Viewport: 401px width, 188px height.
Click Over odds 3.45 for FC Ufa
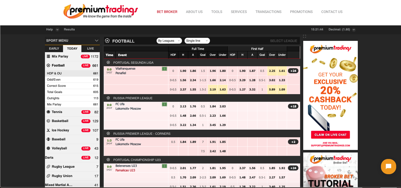pos(213,125)
